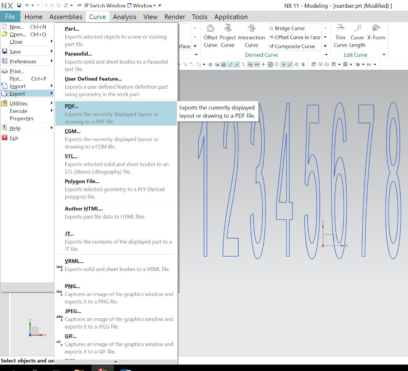408x371 pixels.
Task: Click the gray page background icon in view toolbar
Action: click(x=345, y=64)
